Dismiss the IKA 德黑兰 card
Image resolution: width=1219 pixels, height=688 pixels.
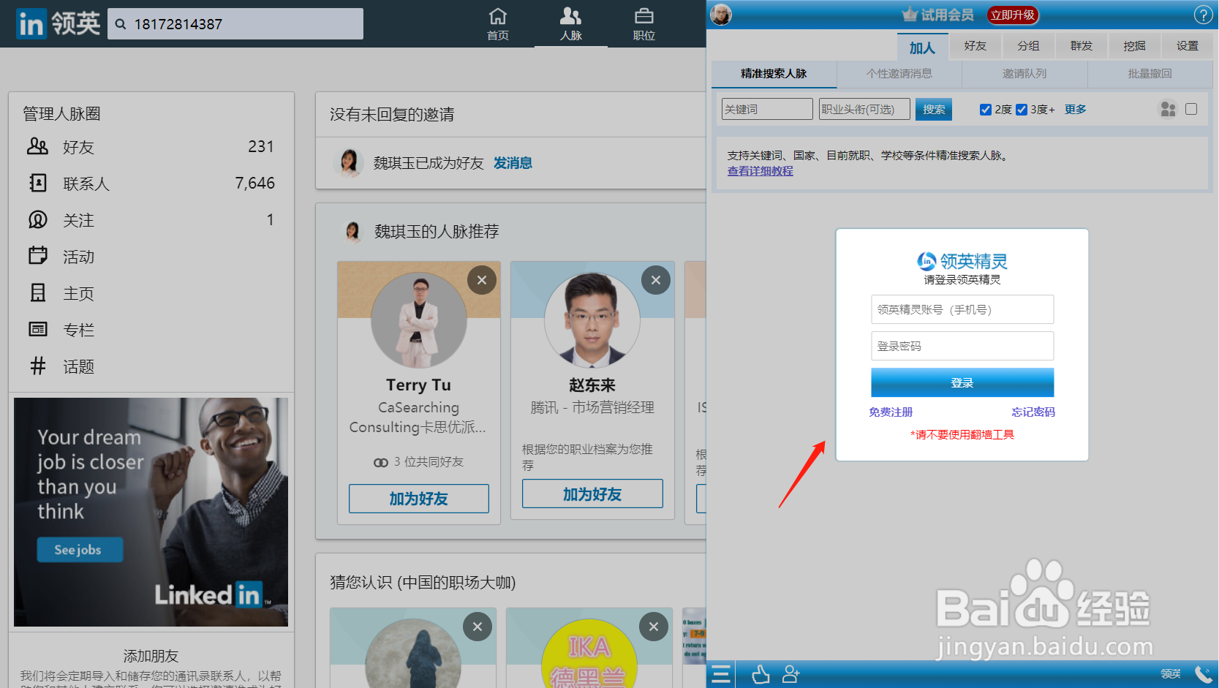[654, 627]
